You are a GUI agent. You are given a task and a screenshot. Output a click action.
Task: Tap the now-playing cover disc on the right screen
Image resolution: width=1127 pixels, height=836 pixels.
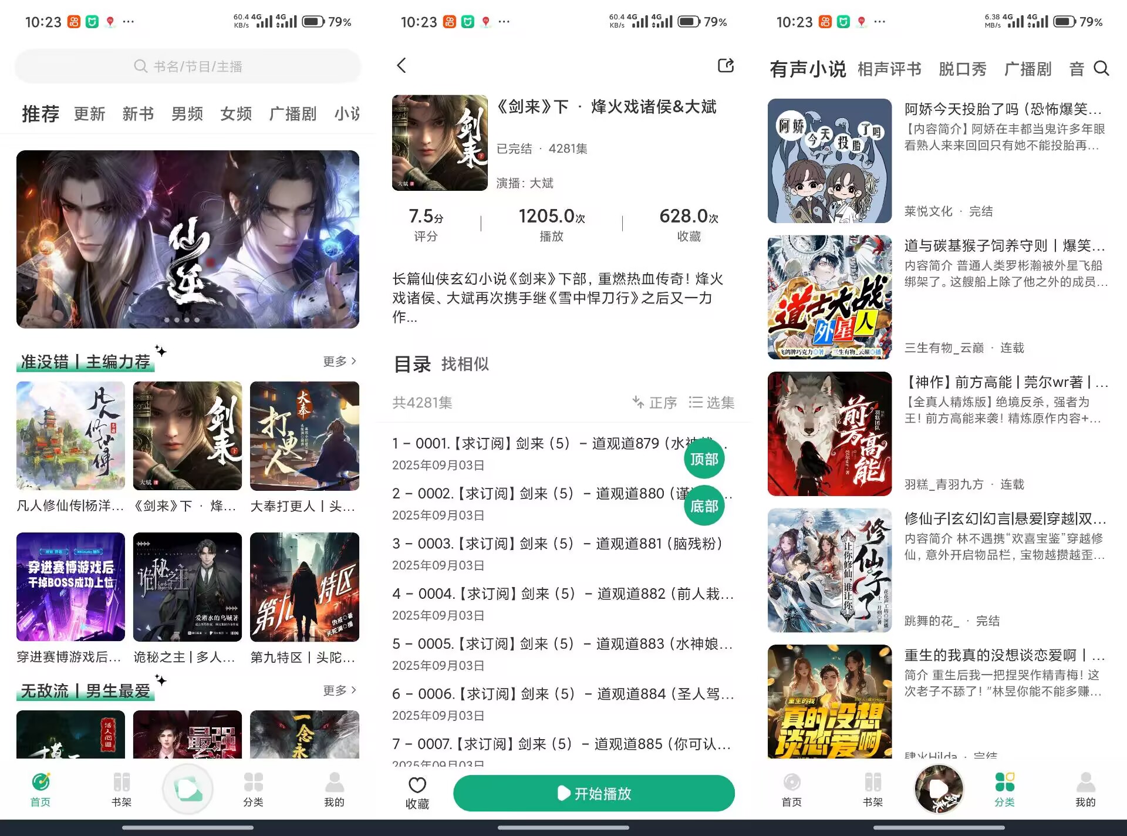click(939, 789)
